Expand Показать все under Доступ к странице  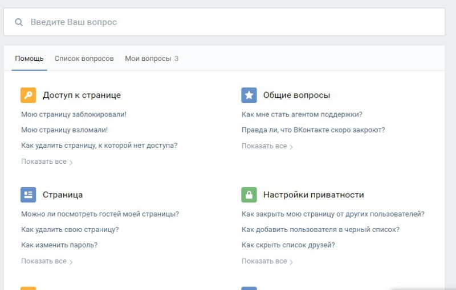(x=46, y=161)
